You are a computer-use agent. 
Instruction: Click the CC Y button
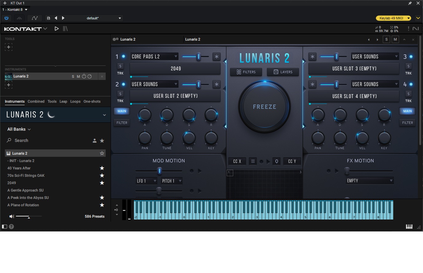[292, 161]
